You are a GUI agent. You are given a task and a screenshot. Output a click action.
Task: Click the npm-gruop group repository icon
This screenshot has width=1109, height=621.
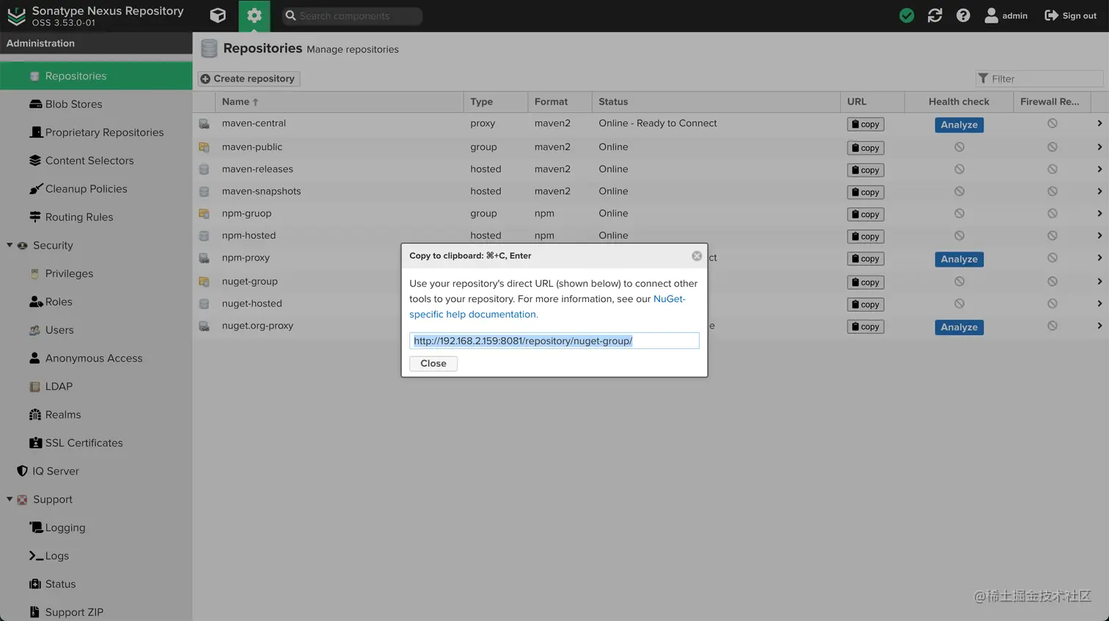(x=204, y=214)
